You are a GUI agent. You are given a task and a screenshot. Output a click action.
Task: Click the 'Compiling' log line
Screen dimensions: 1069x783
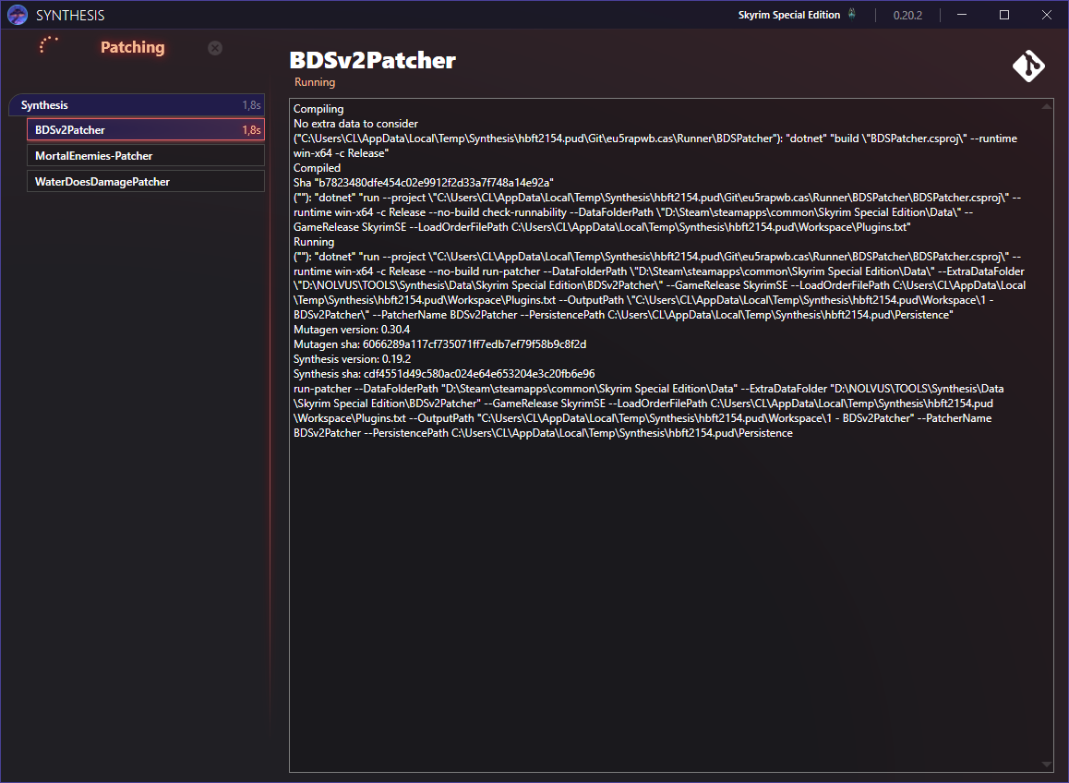(318, 108)
